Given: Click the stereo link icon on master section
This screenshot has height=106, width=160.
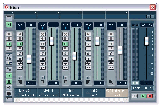Looking at the screenshot, I should (135, 96).
